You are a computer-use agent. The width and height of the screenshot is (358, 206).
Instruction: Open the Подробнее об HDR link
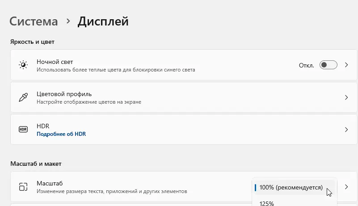tap(61, 134)
